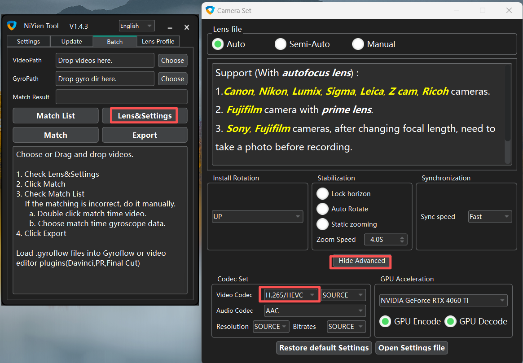Open the Settings tab
Image resolution: width=523 pixels, height=363 pixels.
[28, 41]
